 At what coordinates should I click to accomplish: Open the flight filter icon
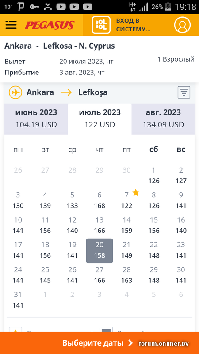click(x=184, y=92)
